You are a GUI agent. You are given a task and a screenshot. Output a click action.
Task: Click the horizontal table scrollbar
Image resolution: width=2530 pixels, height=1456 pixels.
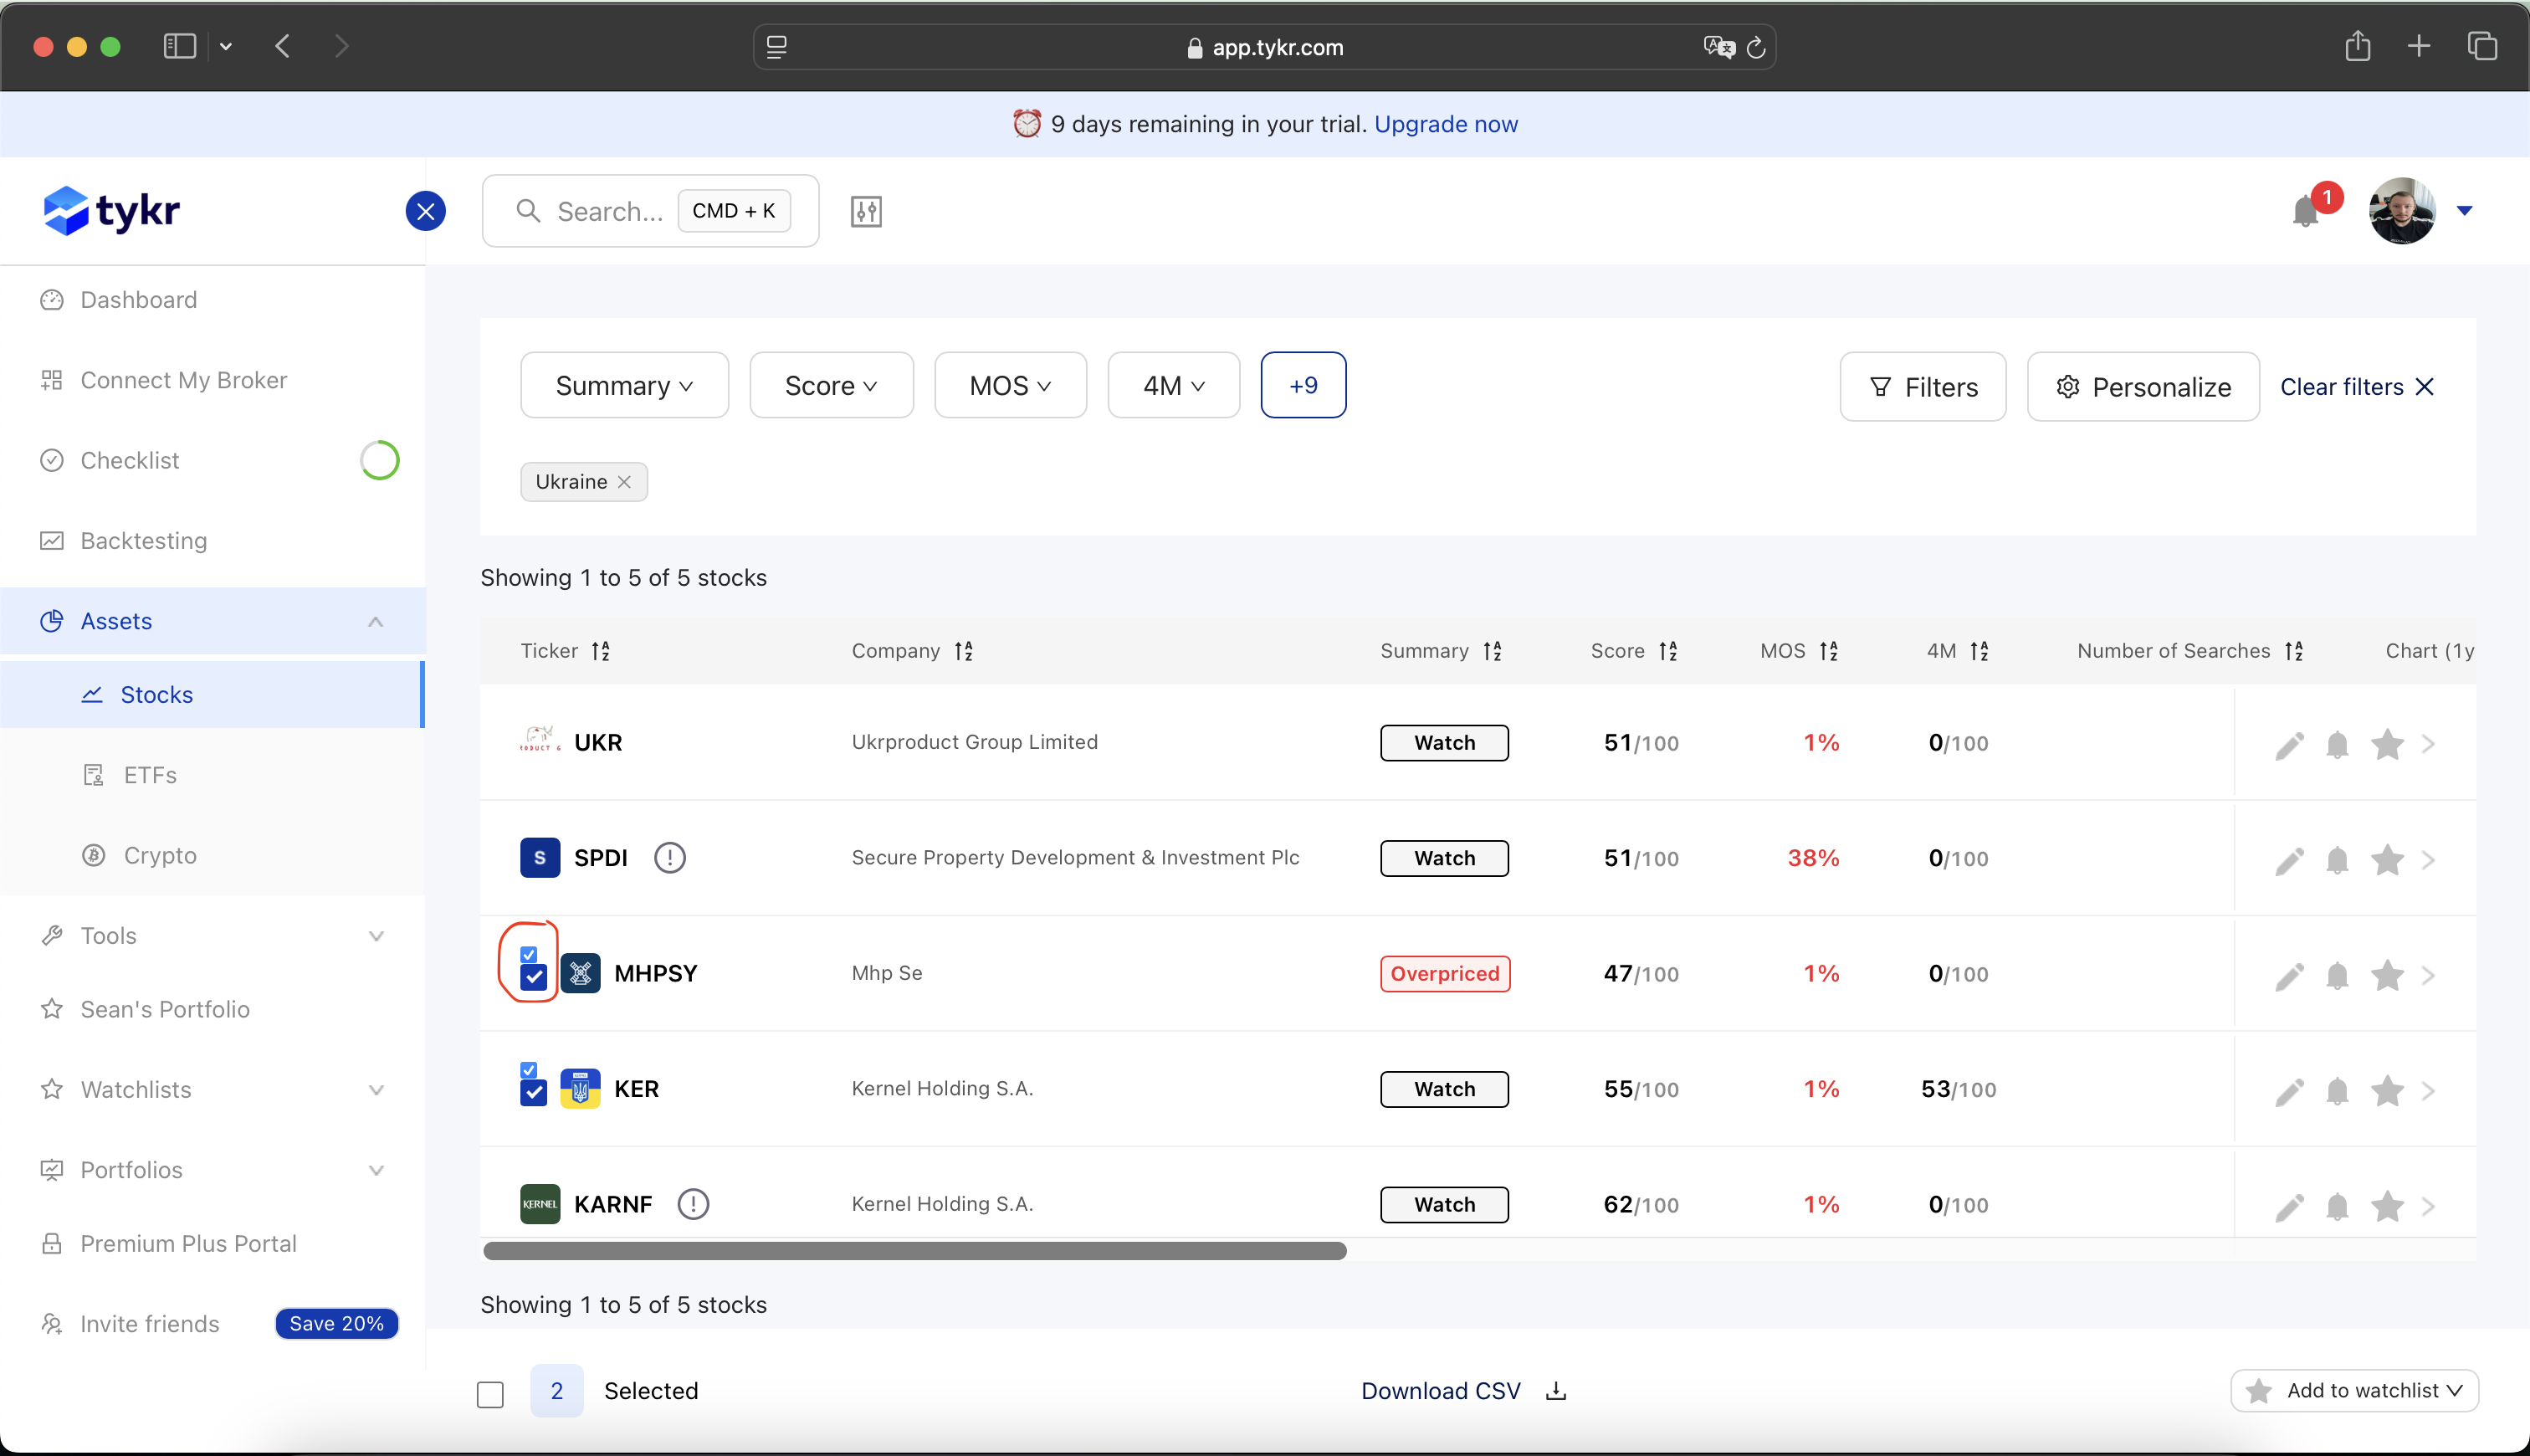point(914,1251)
